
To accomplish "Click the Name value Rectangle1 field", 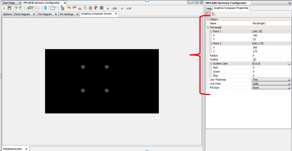I will [x=271, y=24].
